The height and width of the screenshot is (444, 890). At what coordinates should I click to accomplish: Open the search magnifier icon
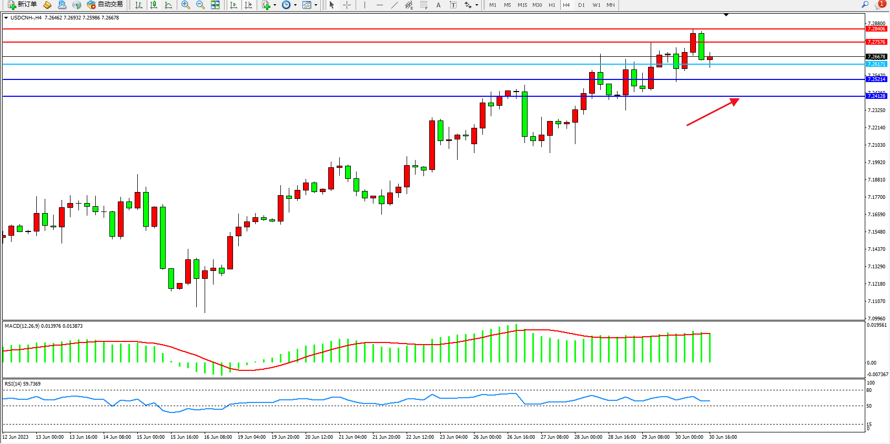pos(865,5)
